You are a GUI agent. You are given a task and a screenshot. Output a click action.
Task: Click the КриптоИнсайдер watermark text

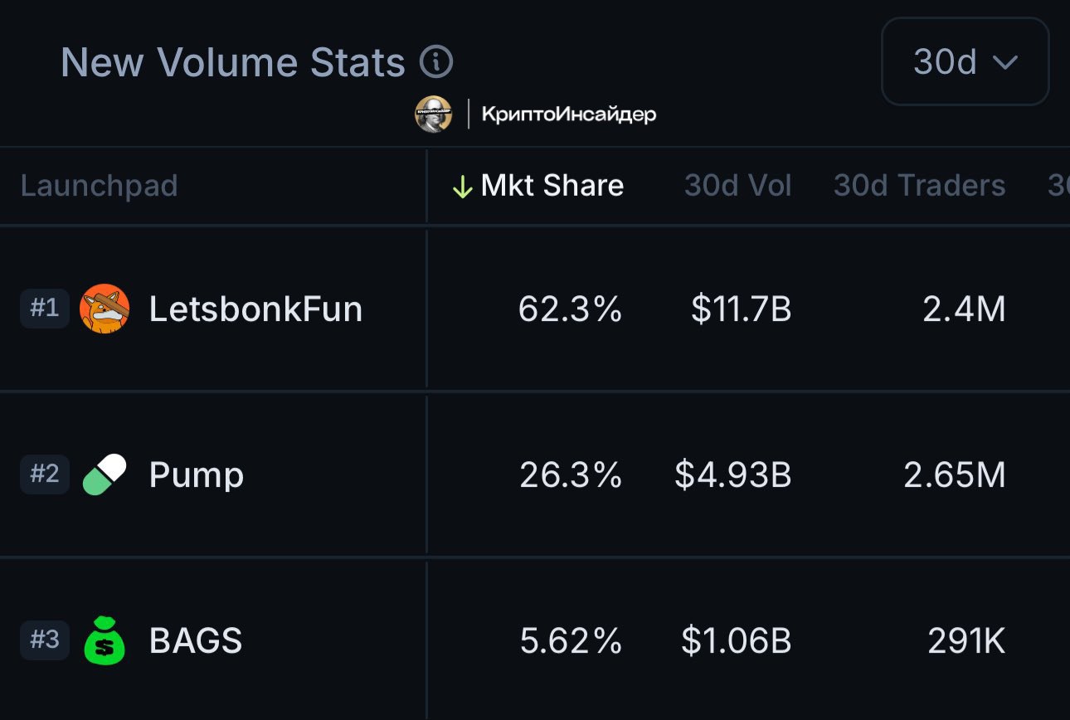click(569, 114)
